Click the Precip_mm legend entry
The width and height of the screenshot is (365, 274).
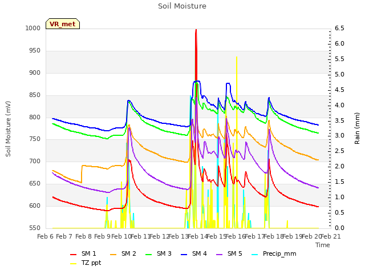tap(274, 253)
